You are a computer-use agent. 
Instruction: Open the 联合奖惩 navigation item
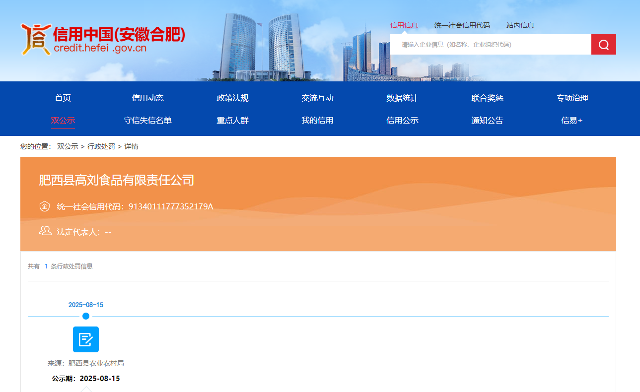[487, 98]
